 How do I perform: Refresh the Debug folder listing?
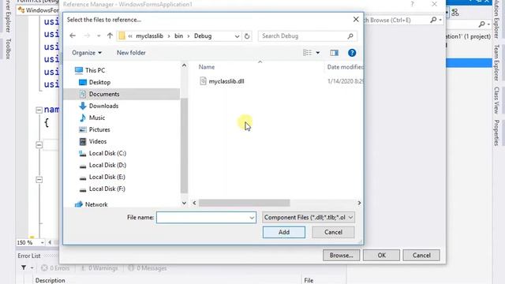coord(247,36)
